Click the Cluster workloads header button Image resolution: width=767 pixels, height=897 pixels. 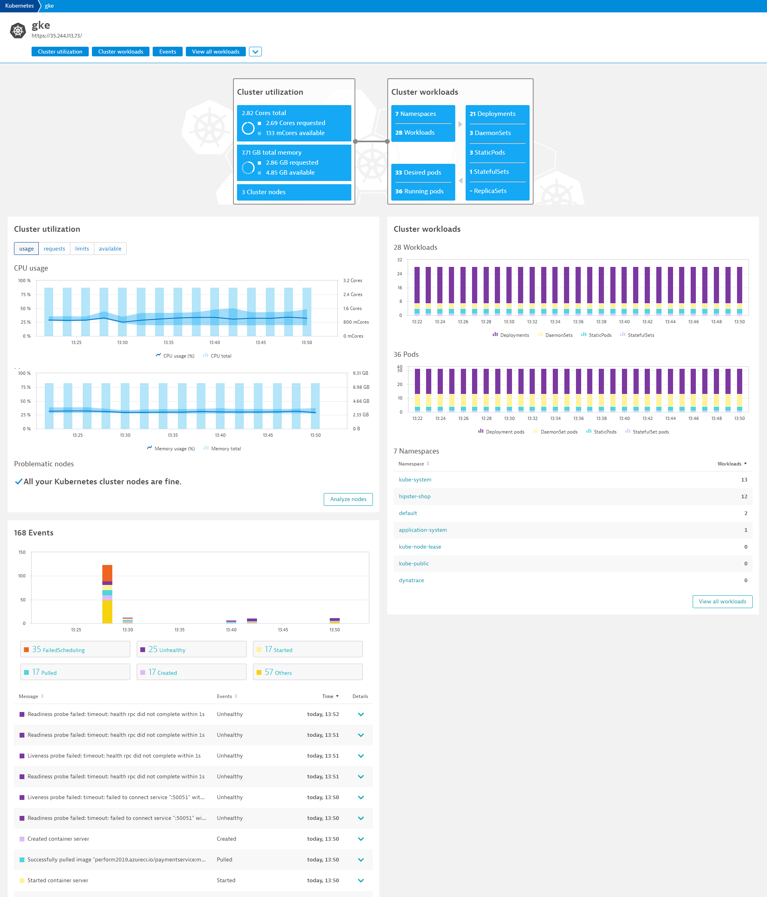[x=120, y=52]
